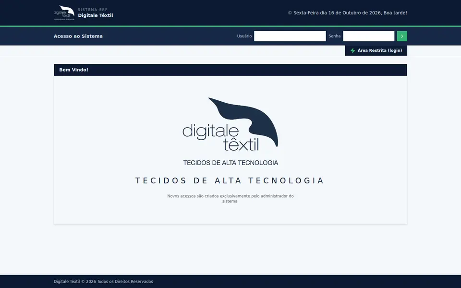Image resolution: width=461 pixels, height=288 pixels.
Task: Click the SISTEMA ERP header label
Action: (x=93, y=10)
